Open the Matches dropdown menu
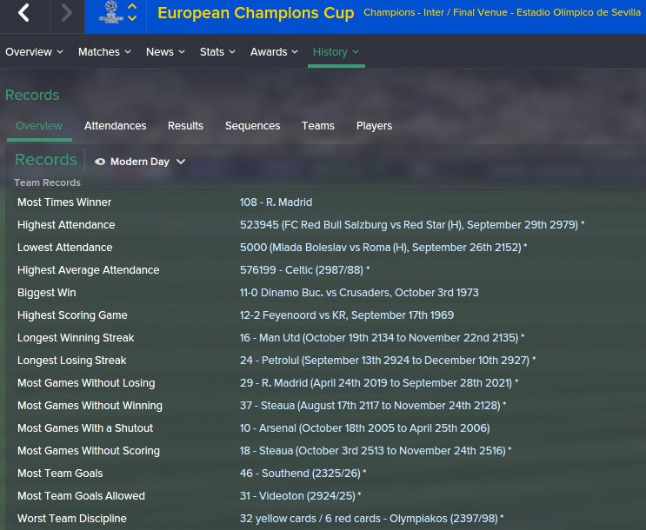This screenshot has width=646, height=530. (104, 52)
